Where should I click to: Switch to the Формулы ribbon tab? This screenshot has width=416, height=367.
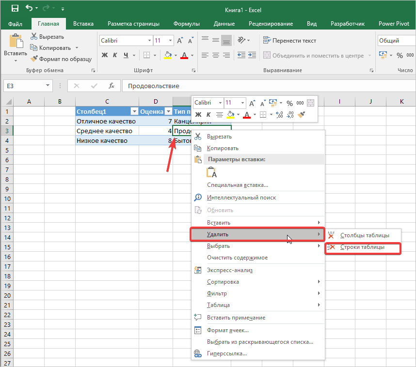pos(186,24)
